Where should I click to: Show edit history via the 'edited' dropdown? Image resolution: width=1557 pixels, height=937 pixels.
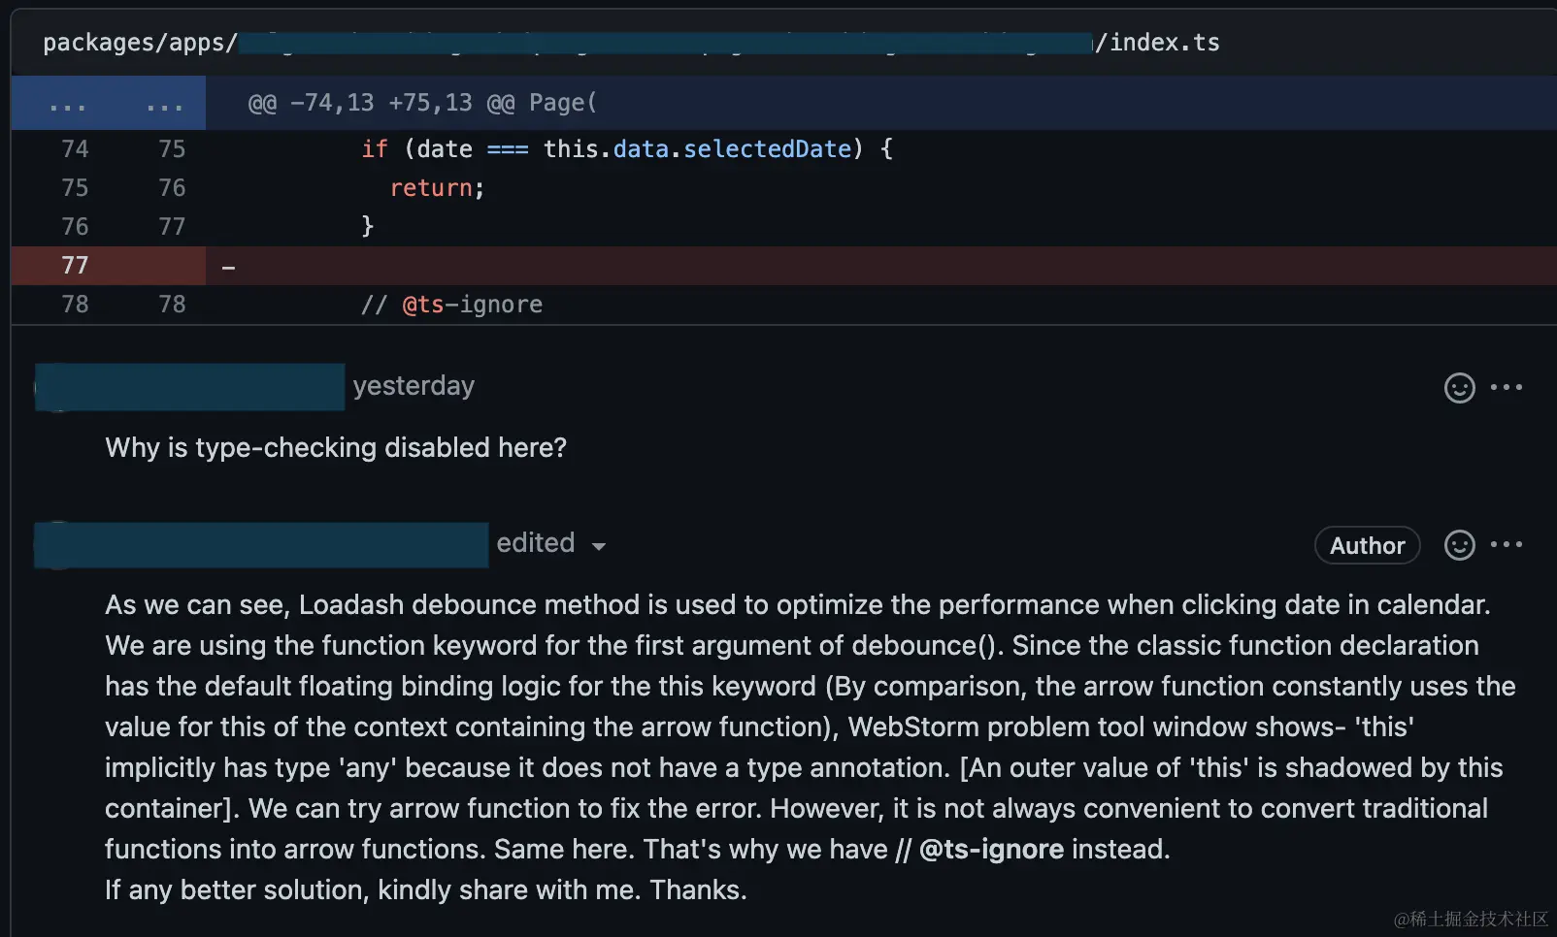(x=550, y=544)
